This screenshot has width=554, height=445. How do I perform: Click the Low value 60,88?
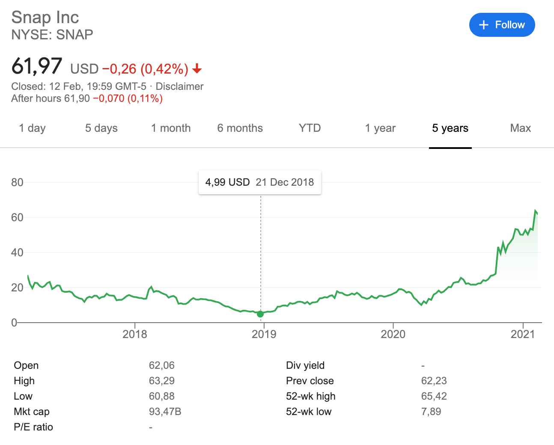pos(162,396)
